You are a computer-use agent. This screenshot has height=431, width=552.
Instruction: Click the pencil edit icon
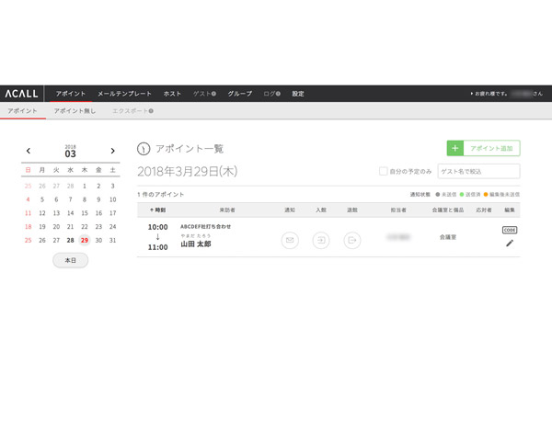pyautogui.click(x=510, y=244)
